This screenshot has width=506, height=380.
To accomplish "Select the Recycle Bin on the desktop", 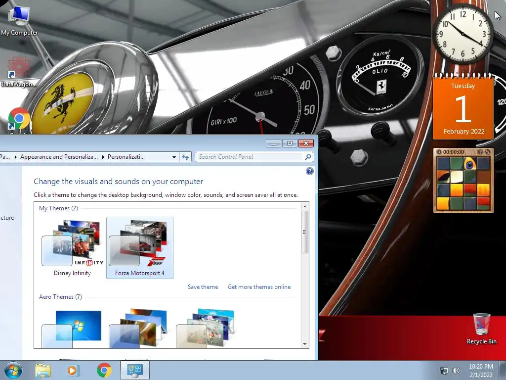I will [x=481, y=329].
